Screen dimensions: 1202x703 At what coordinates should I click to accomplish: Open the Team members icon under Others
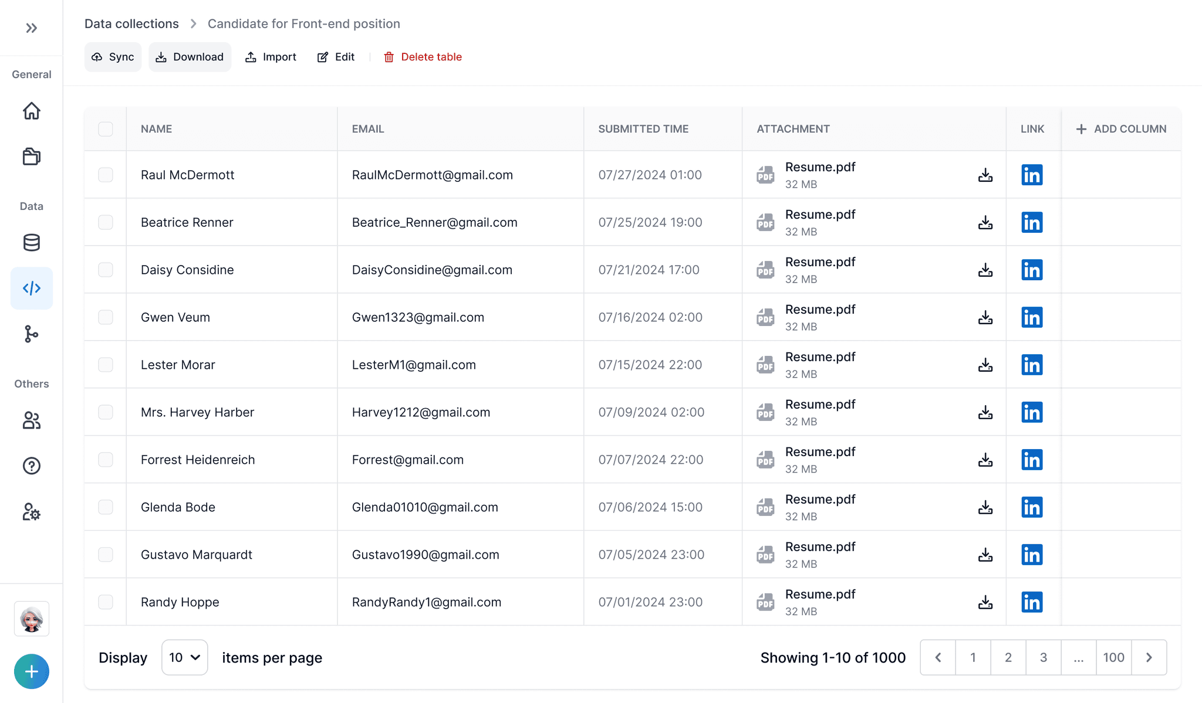[31, 421]
